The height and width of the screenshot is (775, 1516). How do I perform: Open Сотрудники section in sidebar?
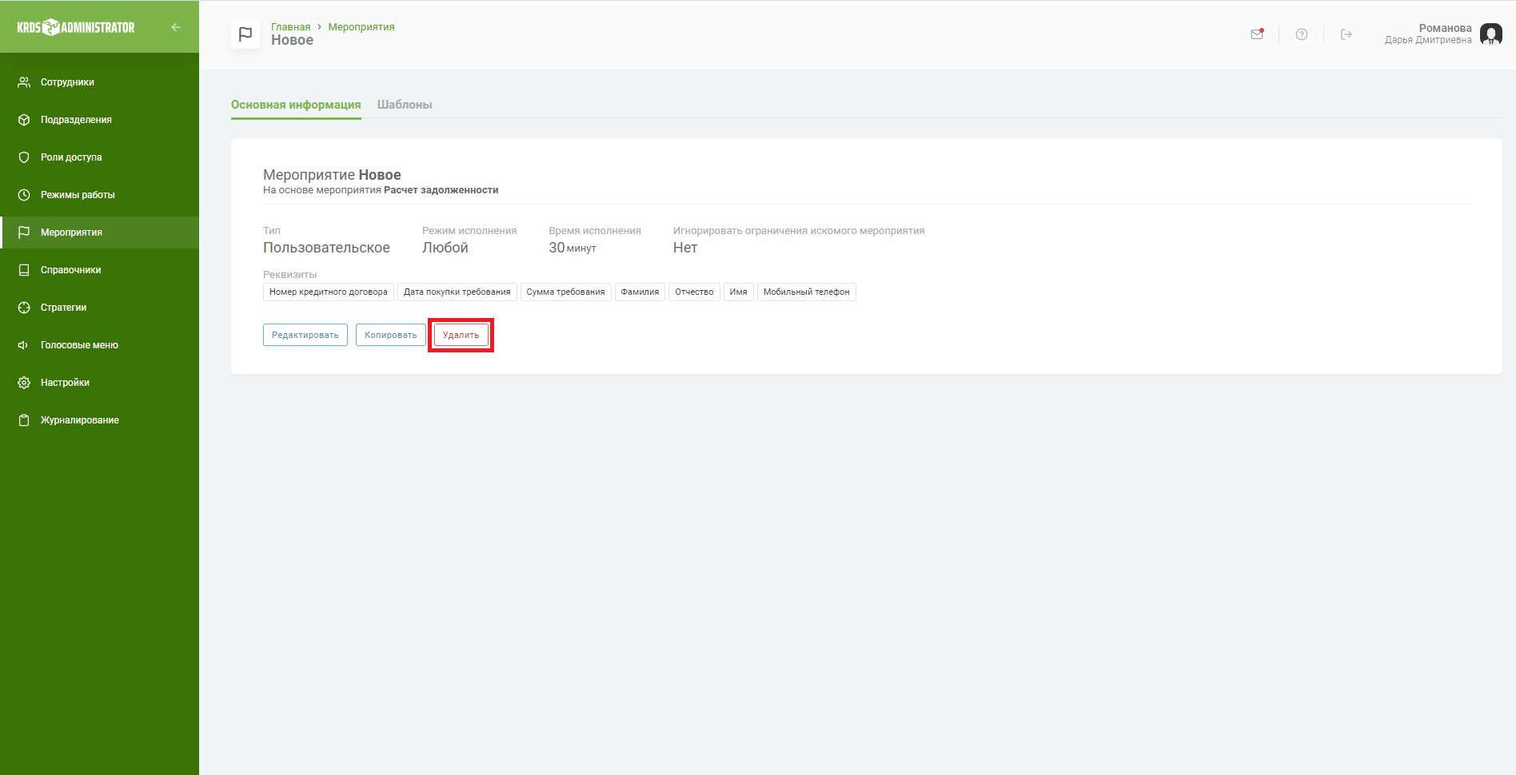[67, 82]
